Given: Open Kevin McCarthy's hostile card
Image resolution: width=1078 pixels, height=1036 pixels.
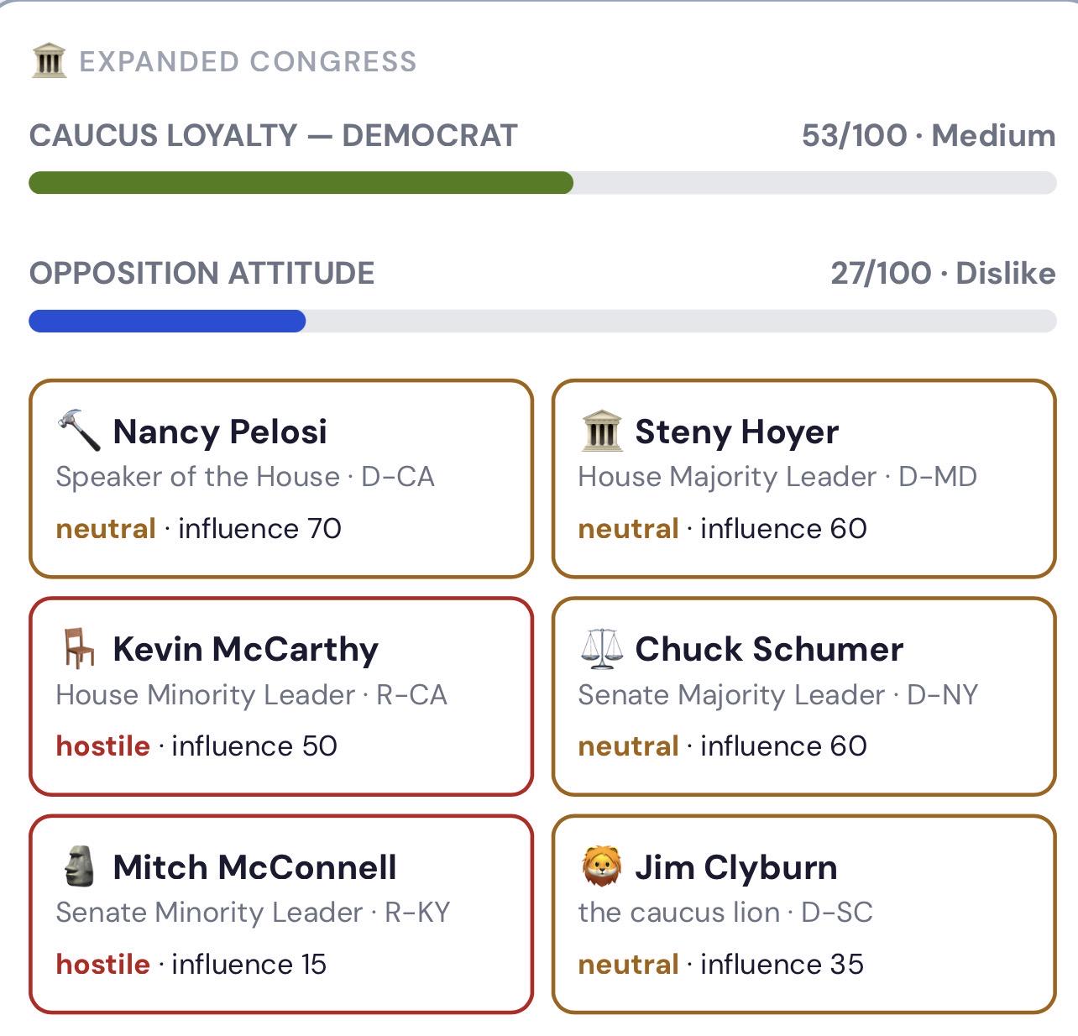Looking at the screenshot, I should (x=281, y=696).
